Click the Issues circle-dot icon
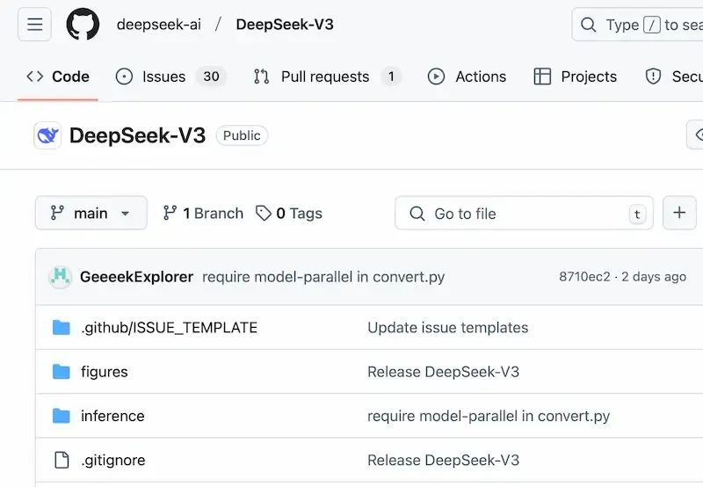Screen dimensions: 703x487 click(x=124, y=76)
